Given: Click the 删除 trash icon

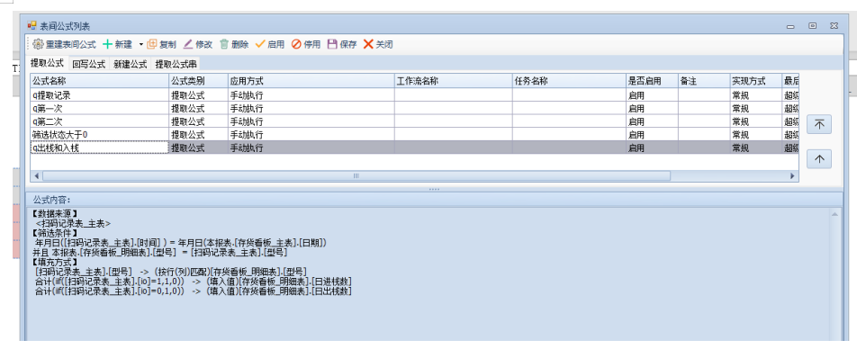Looking at the screenshot, I should (x=224, y=44).
